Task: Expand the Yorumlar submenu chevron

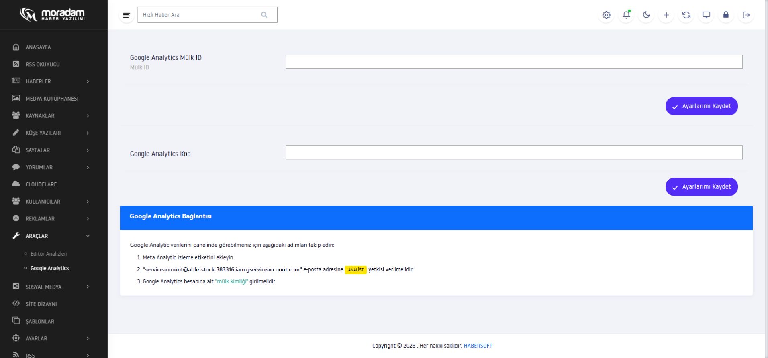Action: click(x=88, y=167)
